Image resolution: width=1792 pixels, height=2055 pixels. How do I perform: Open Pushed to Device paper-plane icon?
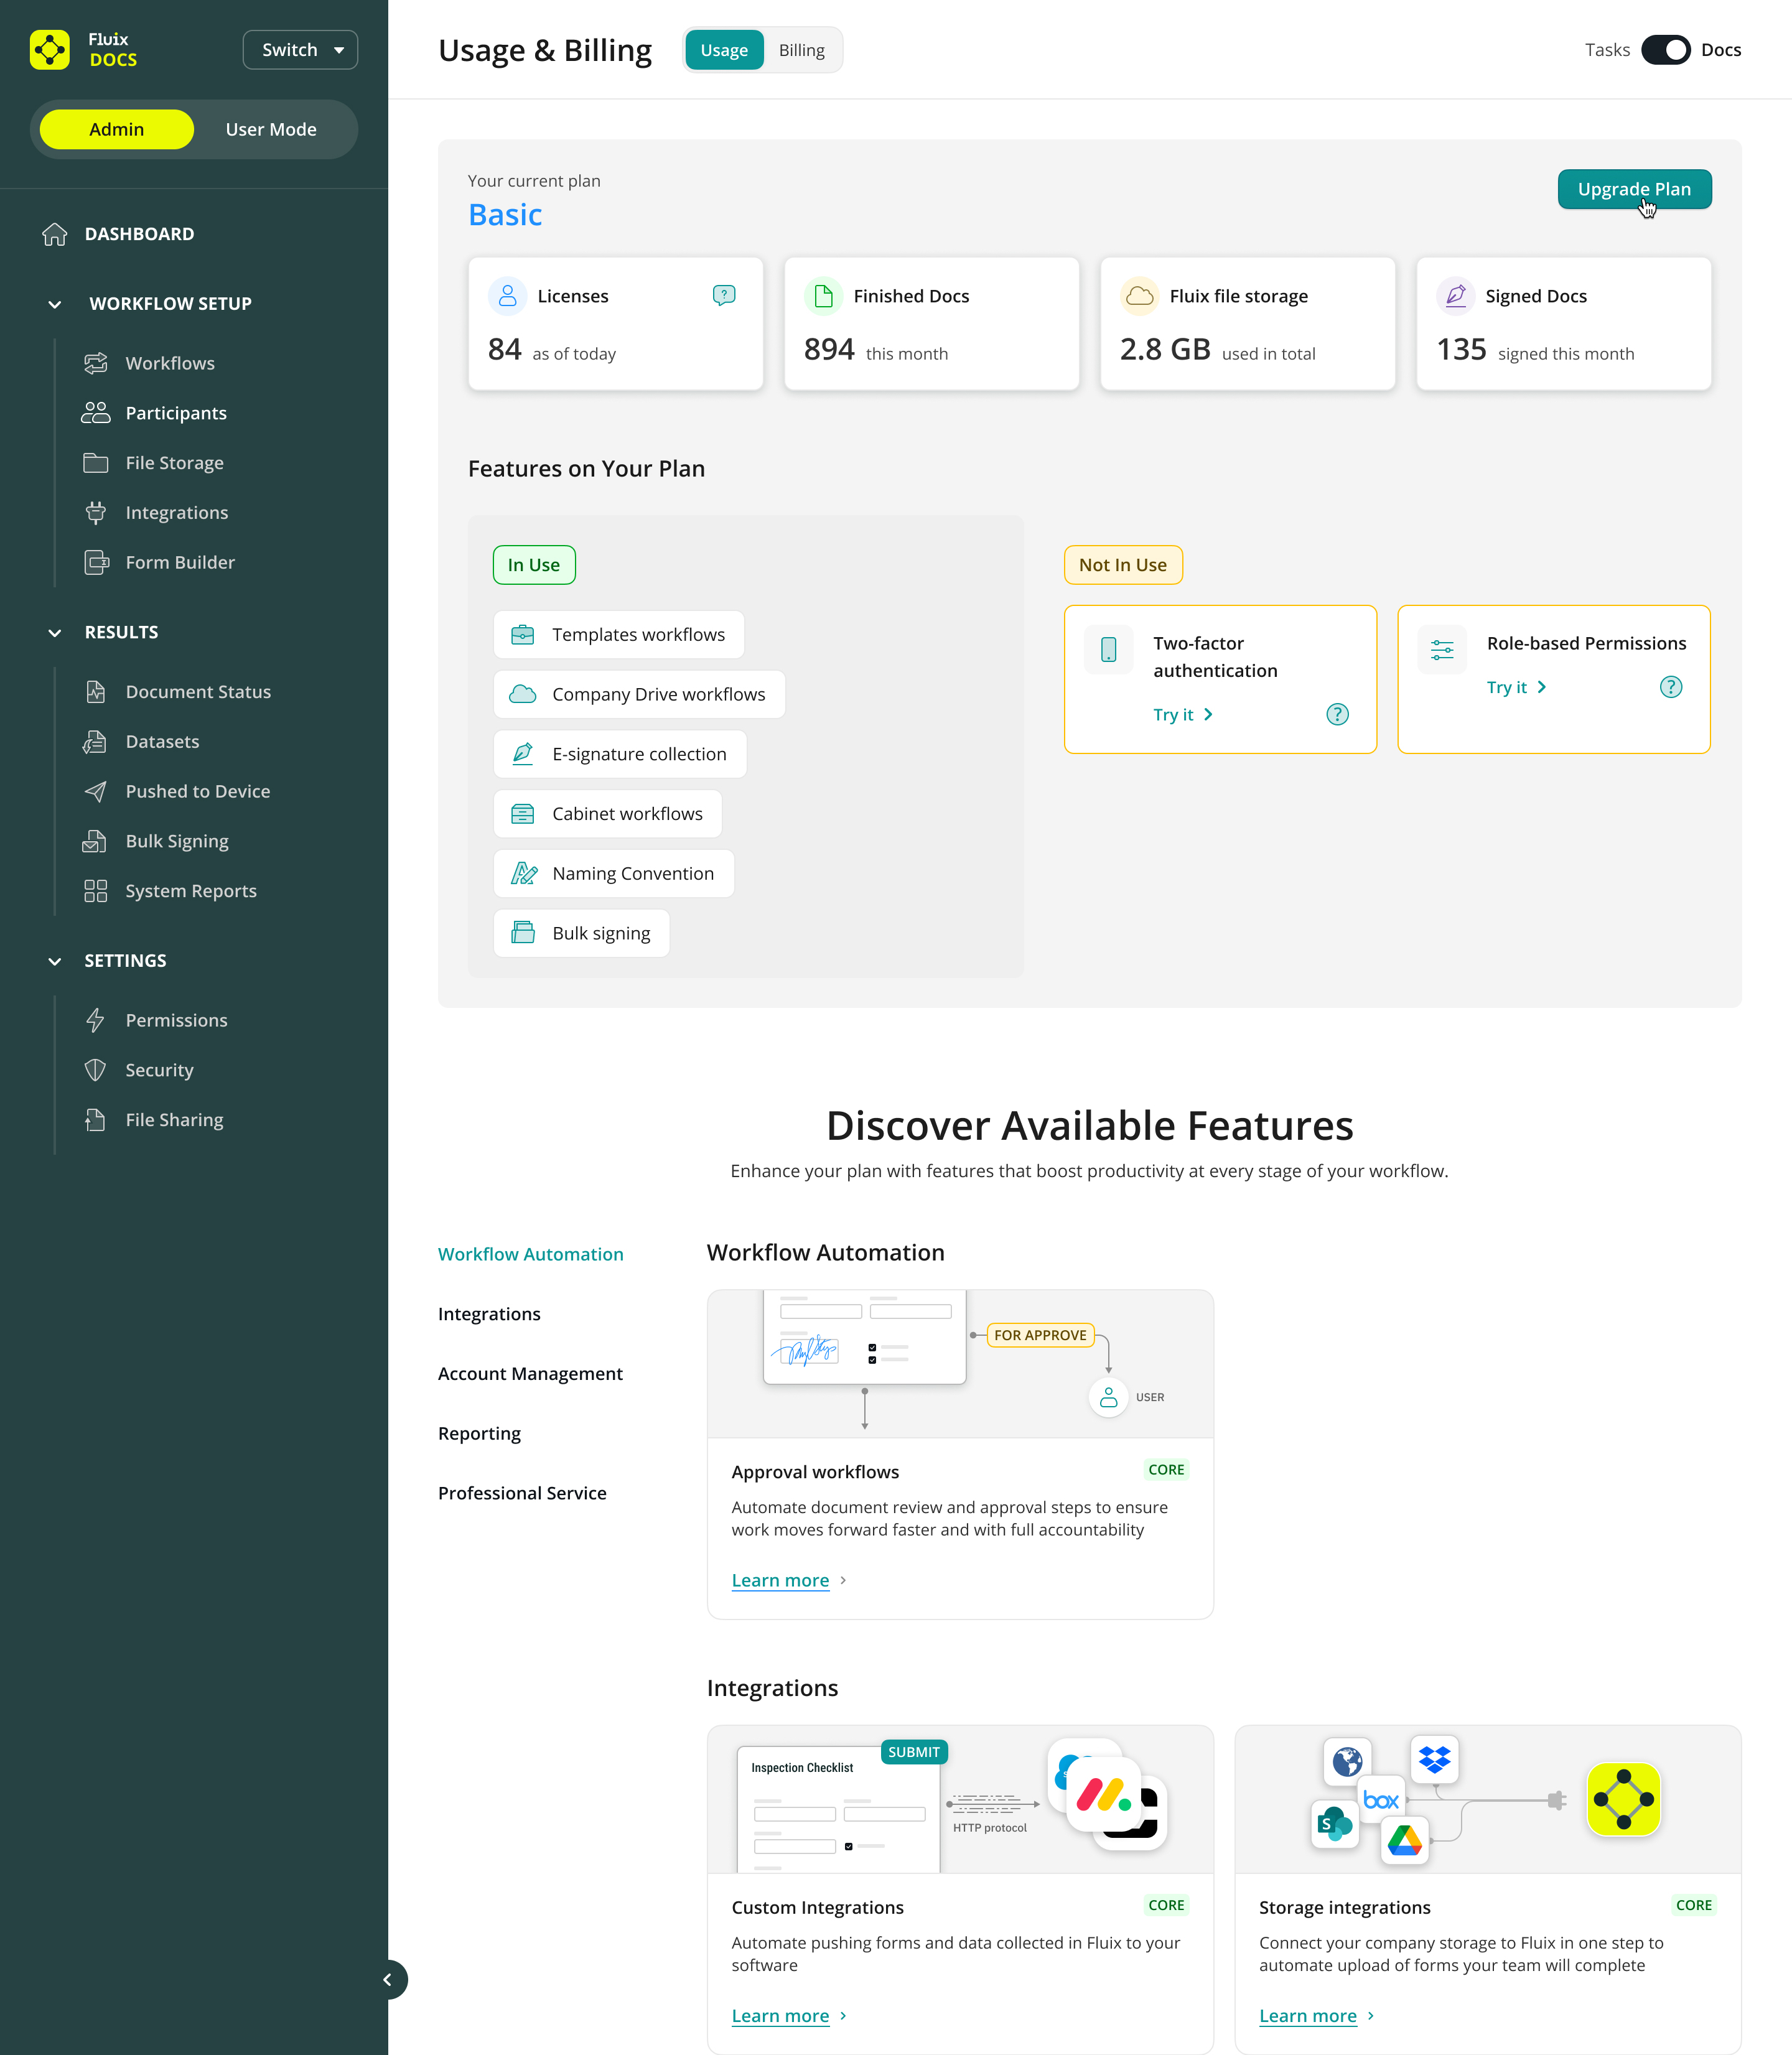click(x=95, y=791)
